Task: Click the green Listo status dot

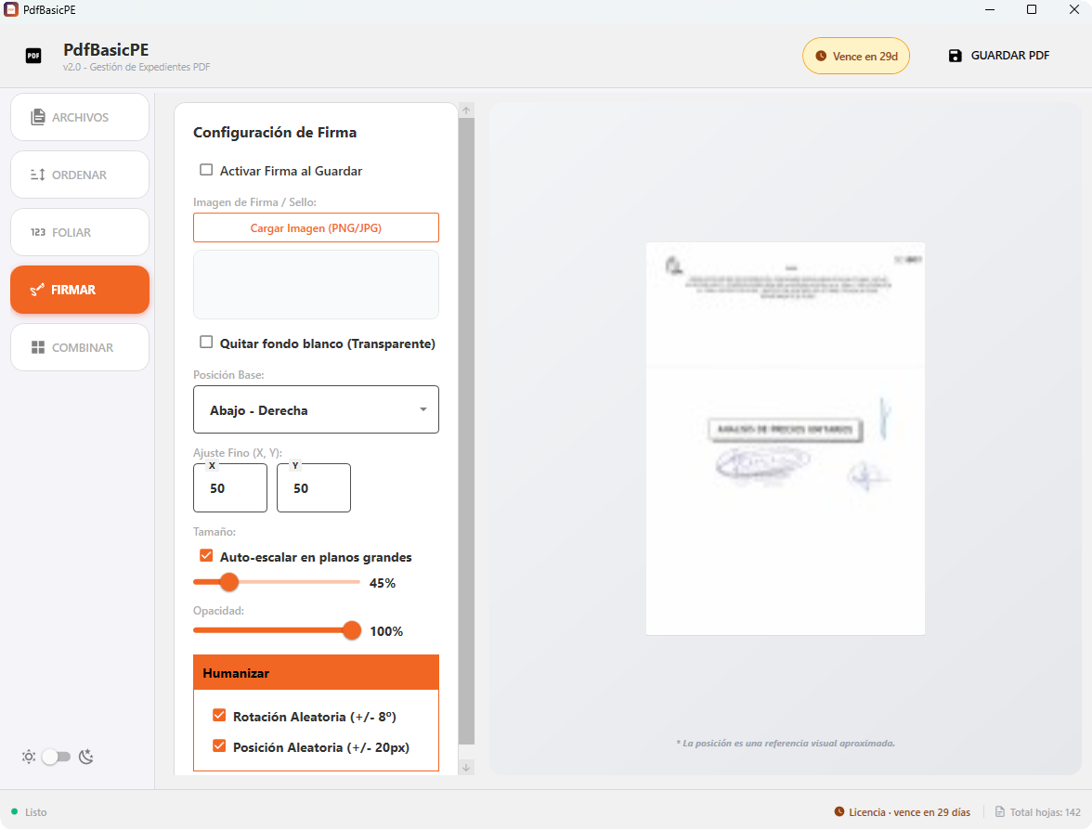Action: (14, 811)
